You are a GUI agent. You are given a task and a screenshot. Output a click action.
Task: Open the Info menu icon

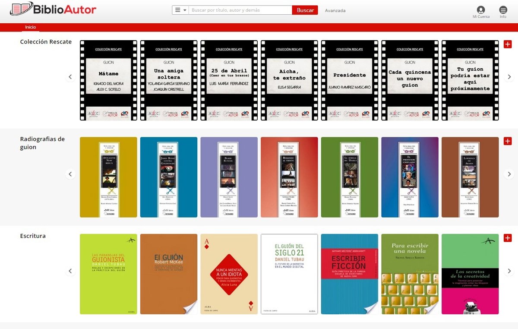pyautogui.click(x=503, y=10)
